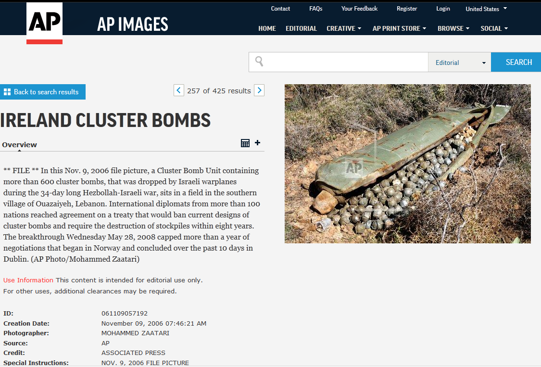Open the Contact link
Viewport: 541px width, 367px height.
coord(280,9)
